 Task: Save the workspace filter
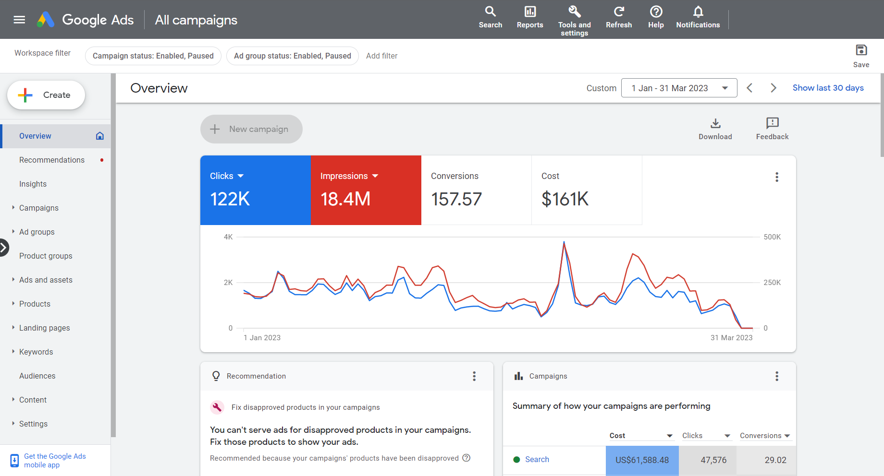click(861, 51)
